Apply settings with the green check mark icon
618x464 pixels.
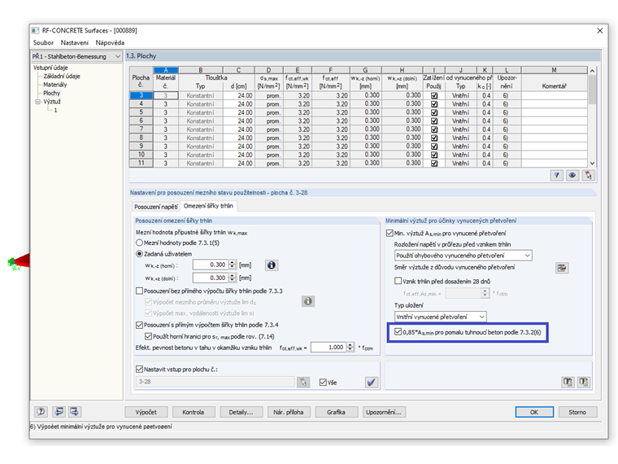372,382
